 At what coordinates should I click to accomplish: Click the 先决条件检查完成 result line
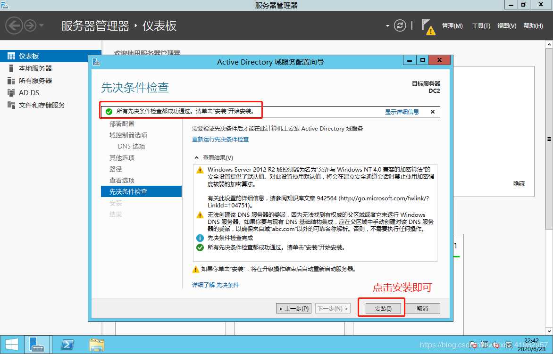pyautogui.click(x=230, y=238)
